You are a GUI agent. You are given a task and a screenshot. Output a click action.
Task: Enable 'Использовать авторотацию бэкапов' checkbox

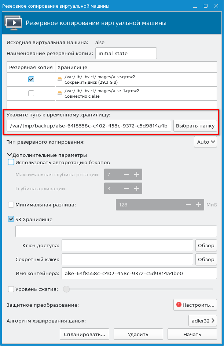coord(11,162)
